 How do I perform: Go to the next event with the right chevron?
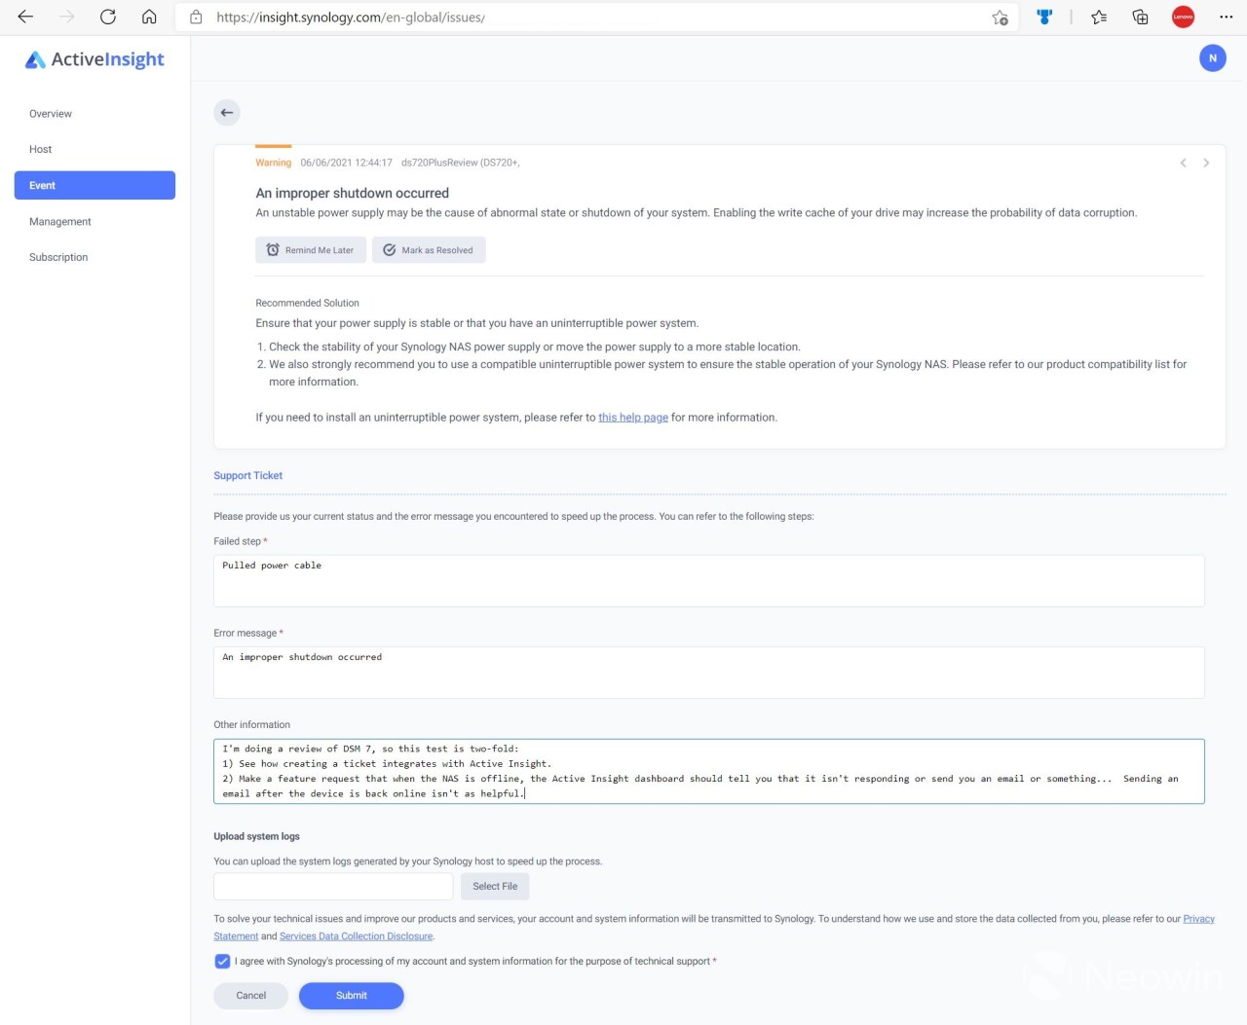click(1206, 163)
